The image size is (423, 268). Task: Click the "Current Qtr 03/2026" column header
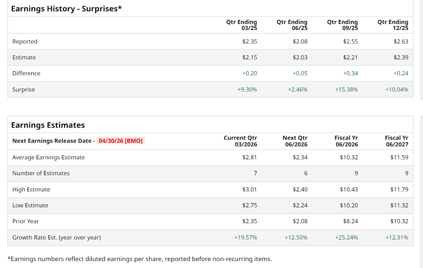(x=240, y=141)
